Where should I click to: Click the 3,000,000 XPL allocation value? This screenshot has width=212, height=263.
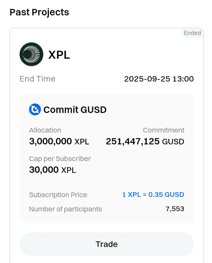pos(59,141)
